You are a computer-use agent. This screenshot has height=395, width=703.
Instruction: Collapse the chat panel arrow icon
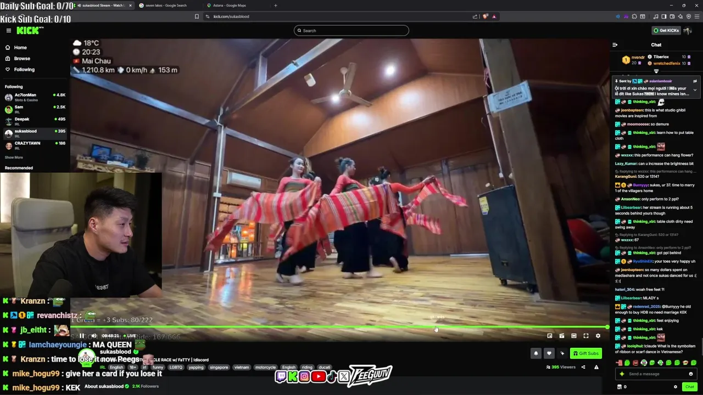click(615, 45)
